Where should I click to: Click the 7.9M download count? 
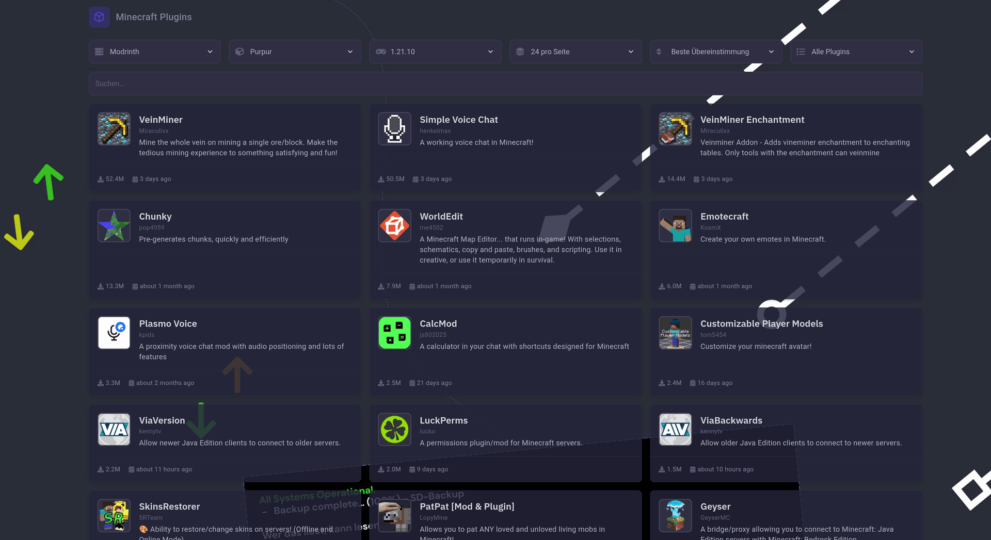pyautogui.click(x=393, y=286)
